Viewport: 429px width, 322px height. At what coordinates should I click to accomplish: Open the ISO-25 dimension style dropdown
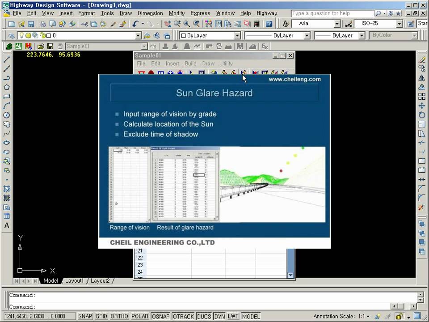click(x=400, y=24)
